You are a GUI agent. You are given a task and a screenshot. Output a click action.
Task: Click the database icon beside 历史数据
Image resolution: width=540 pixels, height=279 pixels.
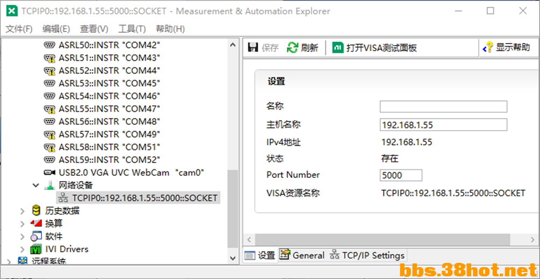pyautogui.click(x=36, y=210)
